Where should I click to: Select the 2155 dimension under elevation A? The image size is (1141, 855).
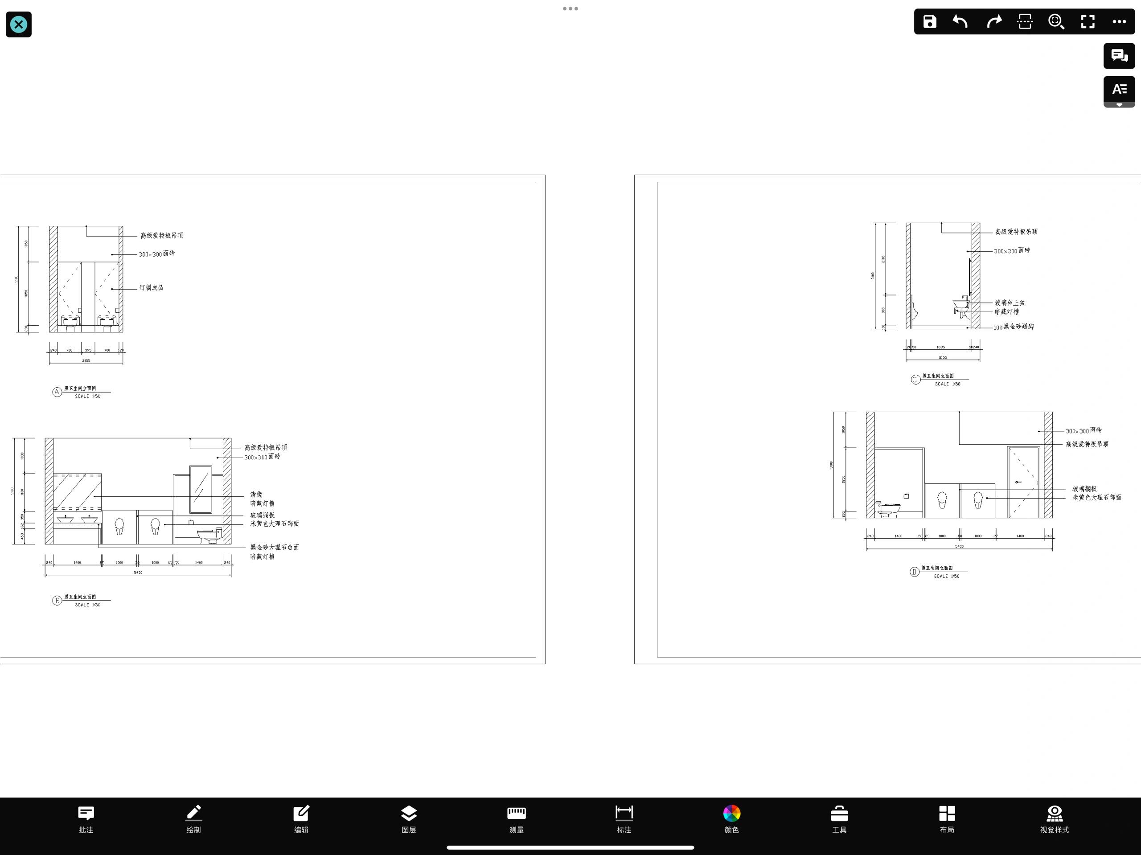[86, 360]
